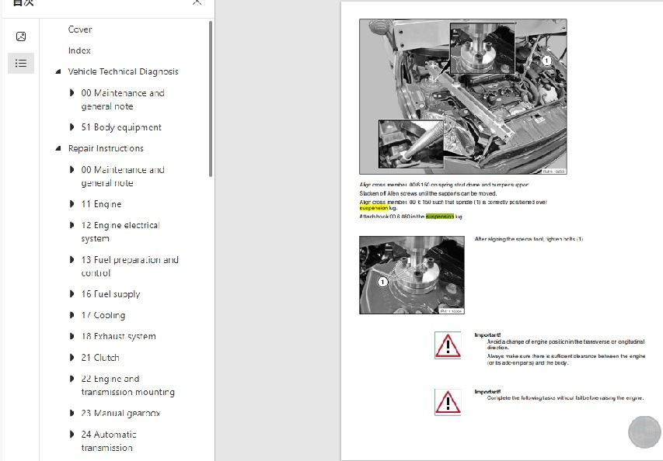The image size is (663, 461).
Task: Close the contents sidebar panel
Action: pos(197,2)
